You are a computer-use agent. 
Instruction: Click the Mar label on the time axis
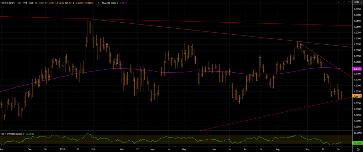(x=122, y=149)
